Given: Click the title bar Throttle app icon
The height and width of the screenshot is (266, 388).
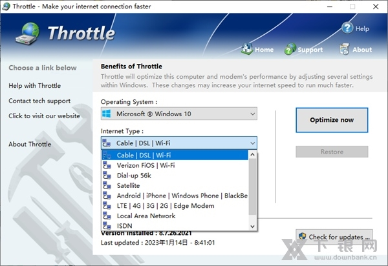Looking at the screenshot, I should click(x=5, y=6).
